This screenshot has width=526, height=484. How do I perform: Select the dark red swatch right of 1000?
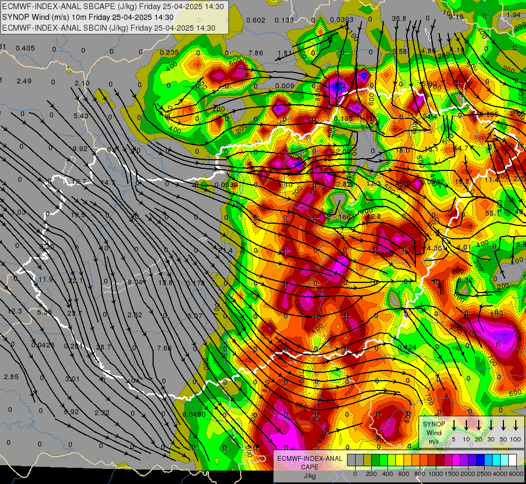click(440, 460)
